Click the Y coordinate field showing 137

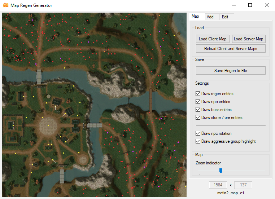click(243, 185)
